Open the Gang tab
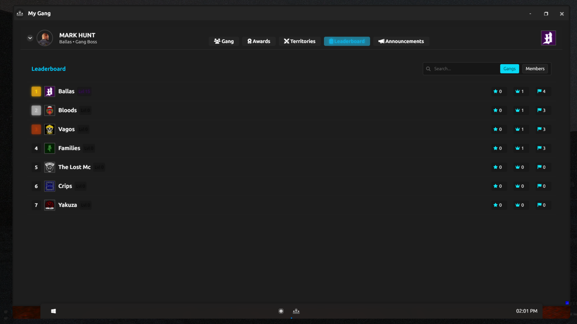This screenshot has width=577, height=324. pos(224,41)
